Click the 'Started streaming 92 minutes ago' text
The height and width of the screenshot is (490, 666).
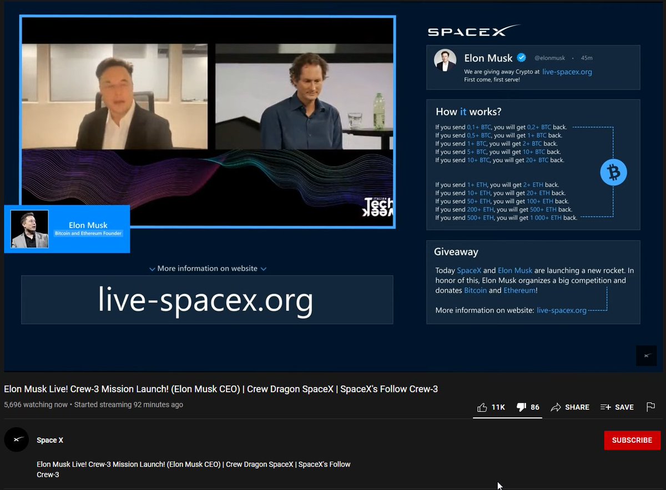pyautogui.click(x=129, y=405)
